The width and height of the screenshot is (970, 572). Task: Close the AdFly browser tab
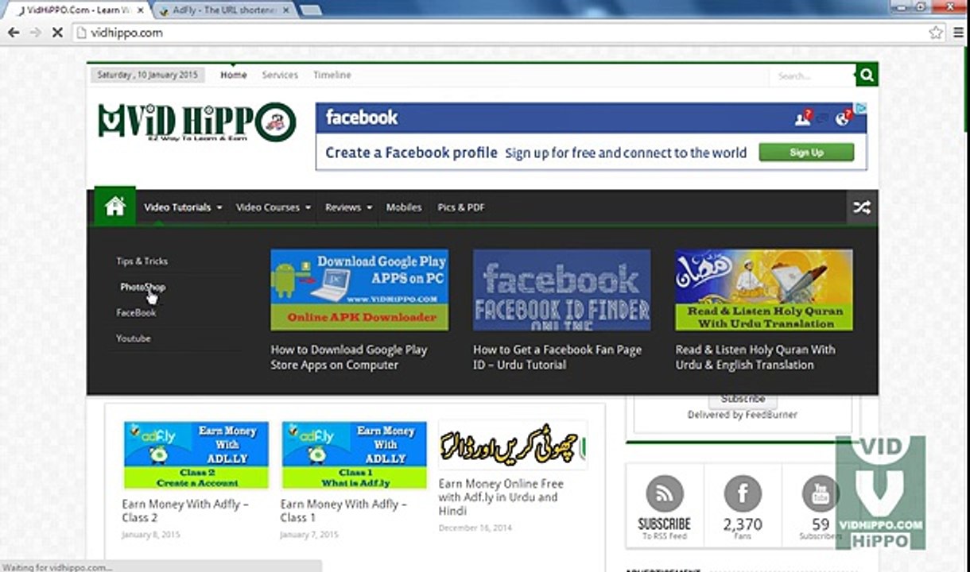click(x=287, y=10)
